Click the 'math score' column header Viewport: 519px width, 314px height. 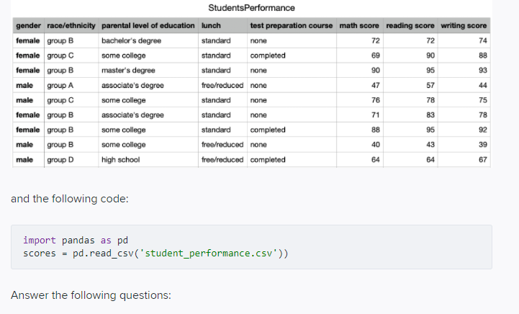(360, 26)
